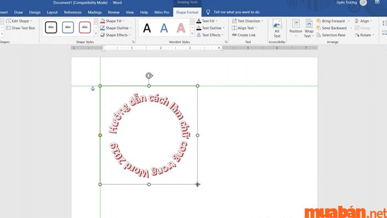This screenshot has width=387, height=218.
Task: Open the Text Direction menu
Action: tap(248, 21)
